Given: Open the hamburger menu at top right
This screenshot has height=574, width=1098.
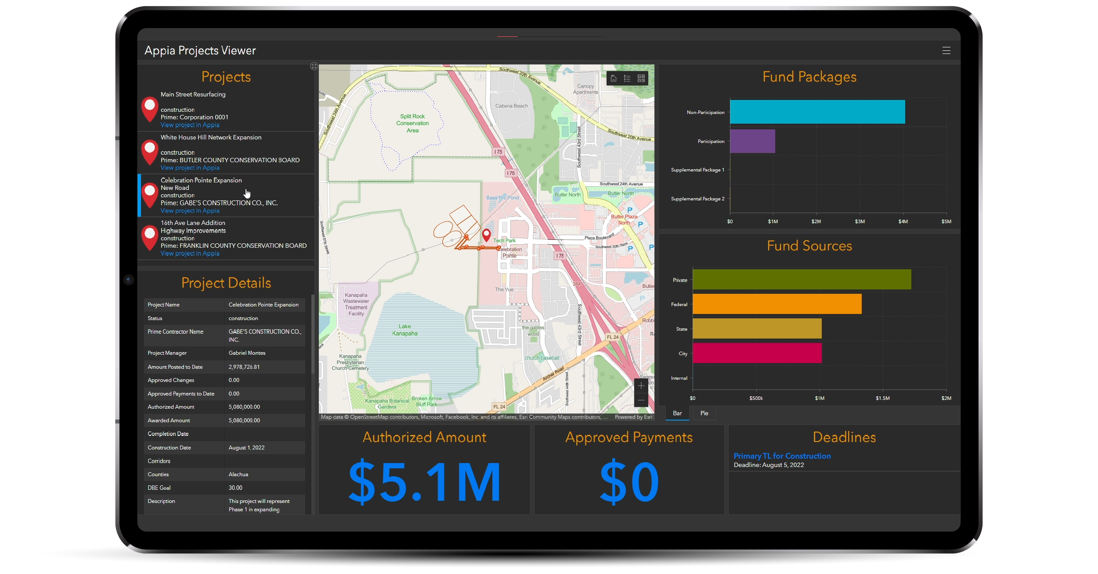Looking at the screenshot, I should click(x=946, y=51).
